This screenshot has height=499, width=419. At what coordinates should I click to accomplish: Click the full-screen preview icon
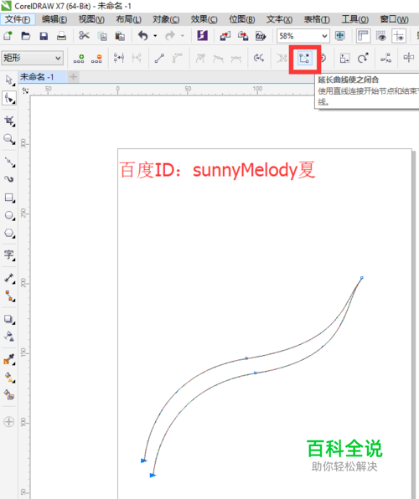[340, 36]
